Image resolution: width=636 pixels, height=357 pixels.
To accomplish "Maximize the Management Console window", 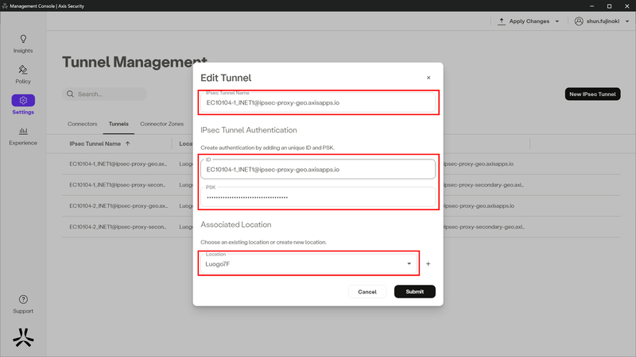I will click(609, 6).
